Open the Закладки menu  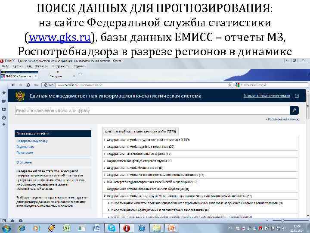pyautogui.click(x=41, y=66)
